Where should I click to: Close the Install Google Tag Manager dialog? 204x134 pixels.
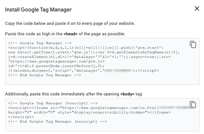click(197, 8)
